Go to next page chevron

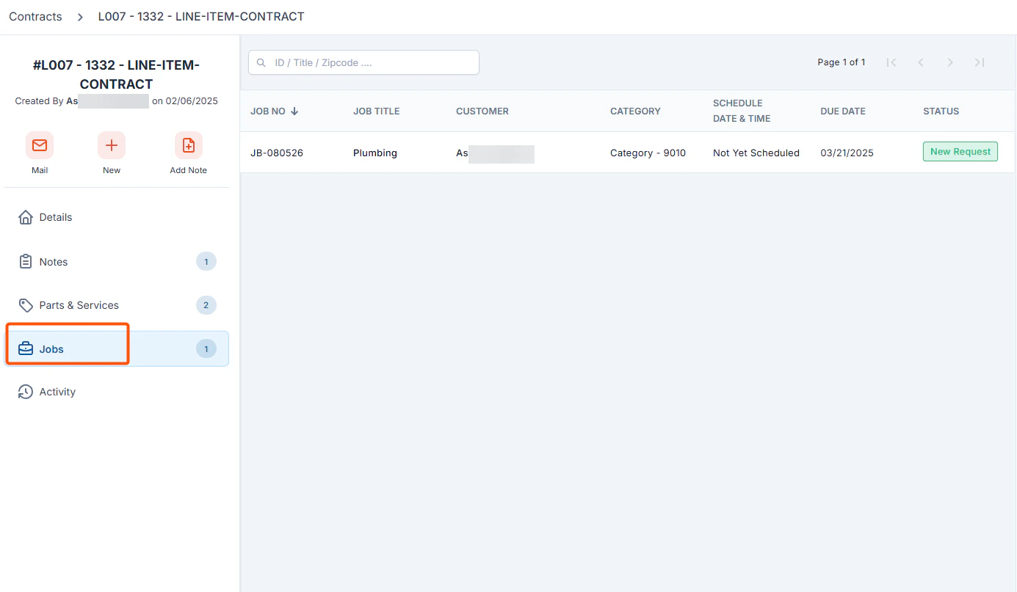[950, 62]
